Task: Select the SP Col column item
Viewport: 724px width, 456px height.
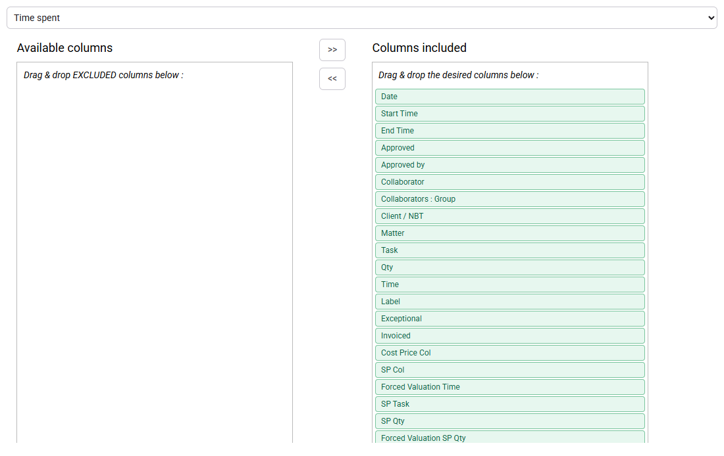Action: point(509,370)
